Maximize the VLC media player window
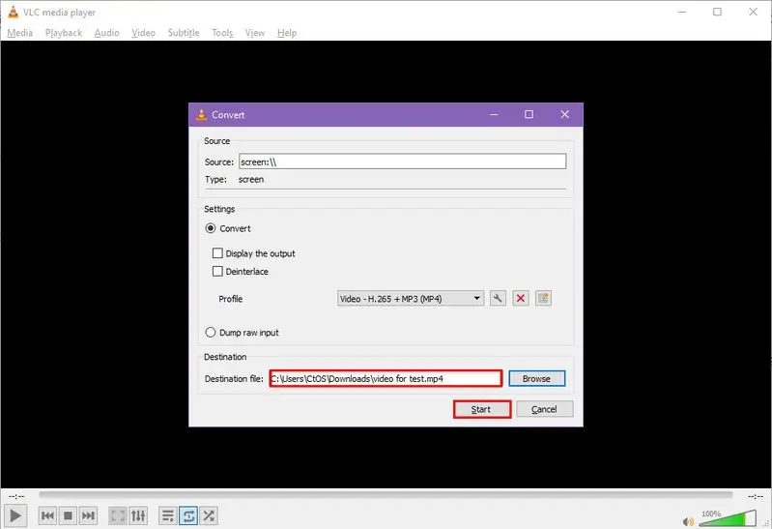This screenshot has height=529, width=772. 717,12
